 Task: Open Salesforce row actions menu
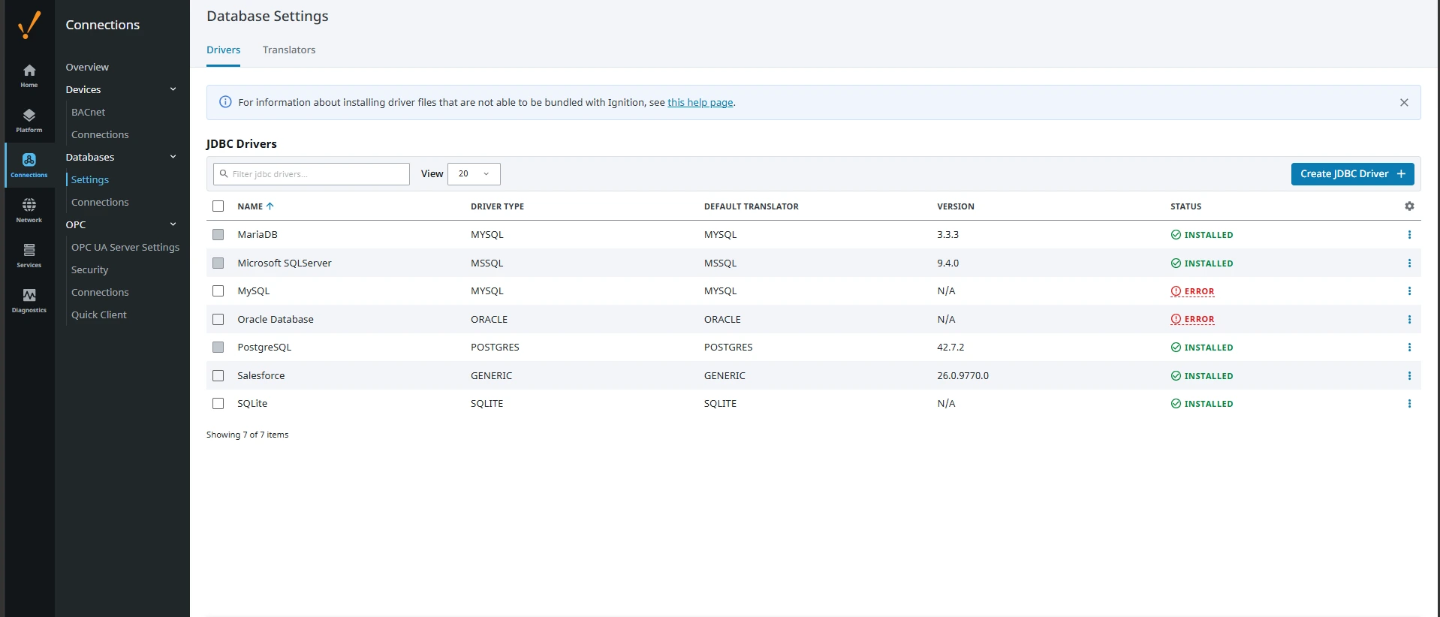(x=1409, y=376)
